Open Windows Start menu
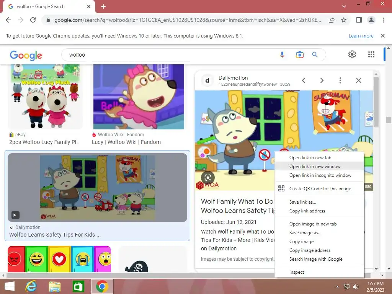 10,286
